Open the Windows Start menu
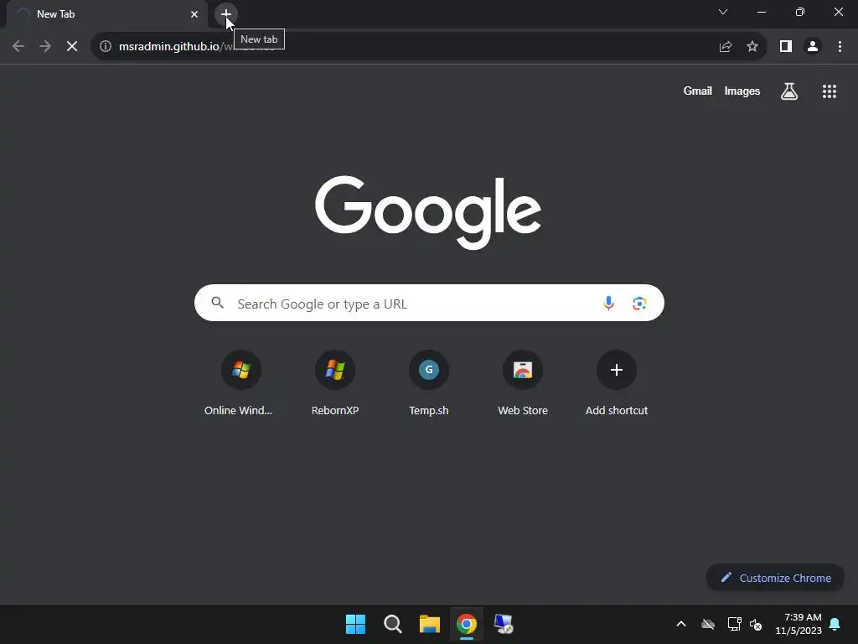This screenshot has height=644, width=858. pyautogui.click(x=355, y=624)
